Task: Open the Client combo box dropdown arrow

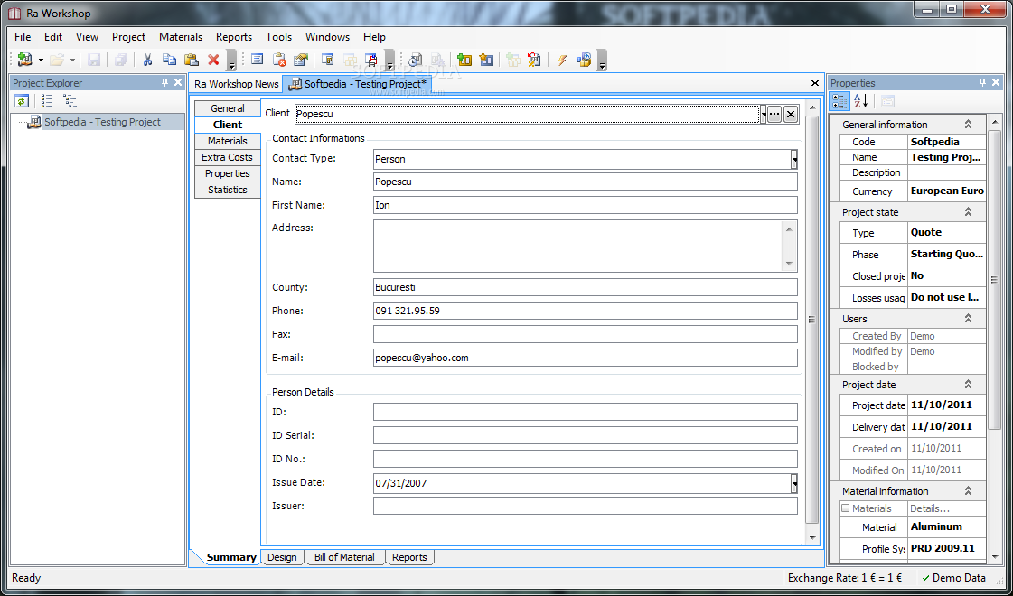Action: pyautogui.click(x=763, y=115)
